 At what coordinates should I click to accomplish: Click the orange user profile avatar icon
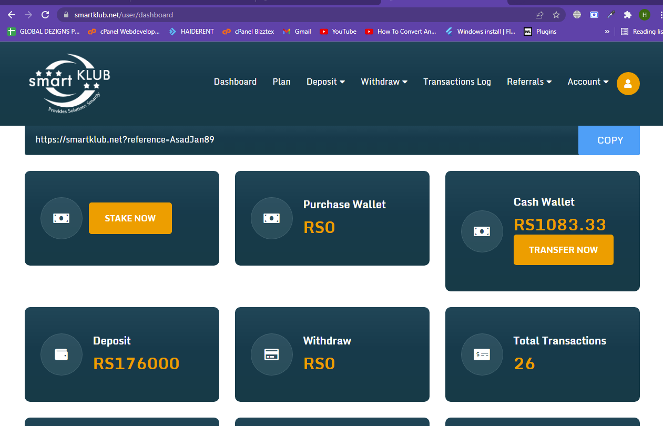[628, 84]
